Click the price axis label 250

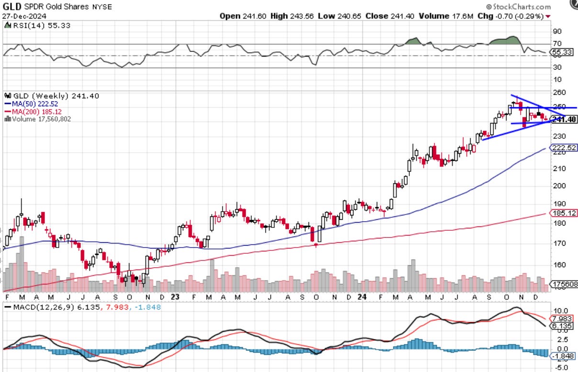pyautogui.click(x=559, y=106)
